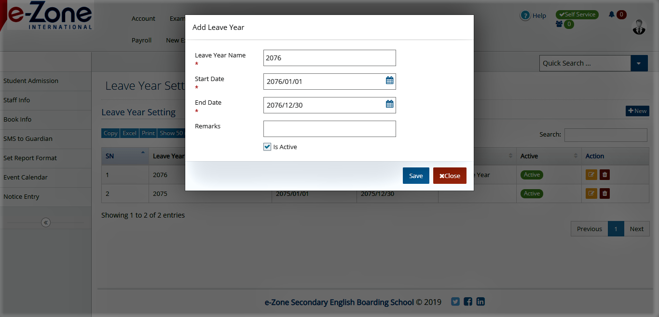Click the Self Service badge

pos(577,14)
